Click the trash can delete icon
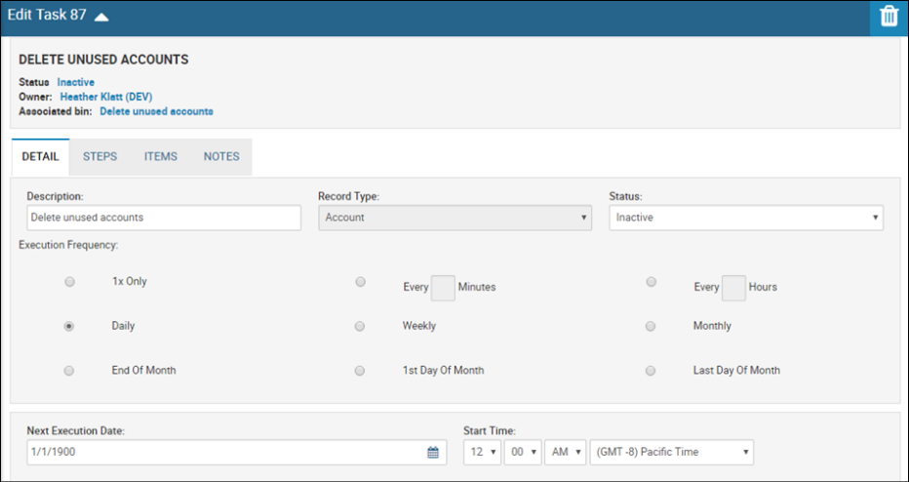This screenshot has width=909, height=482. [x=889, y=17]
